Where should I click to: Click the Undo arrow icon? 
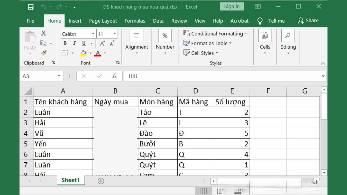click(44, 7)
